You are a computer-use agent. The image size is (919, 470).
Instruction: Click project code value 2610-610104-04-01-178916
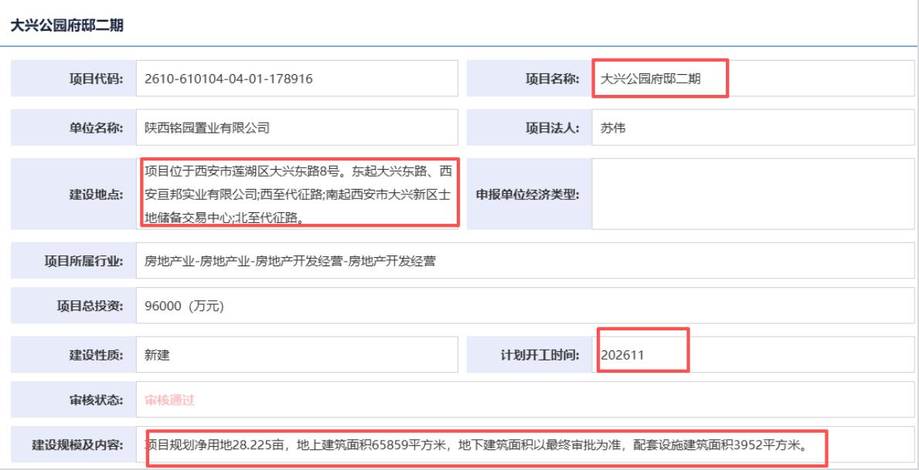coord(229,79)
